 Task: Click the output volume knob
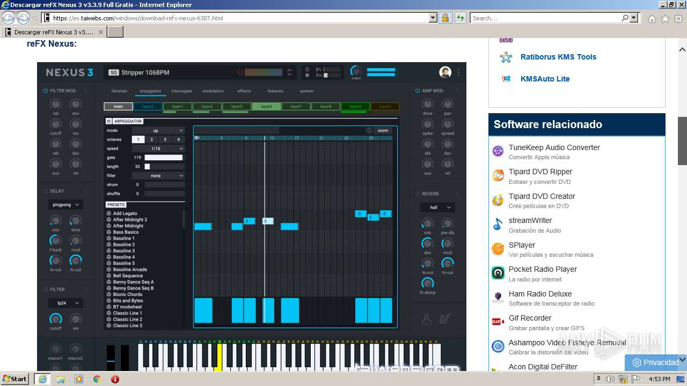356,71
